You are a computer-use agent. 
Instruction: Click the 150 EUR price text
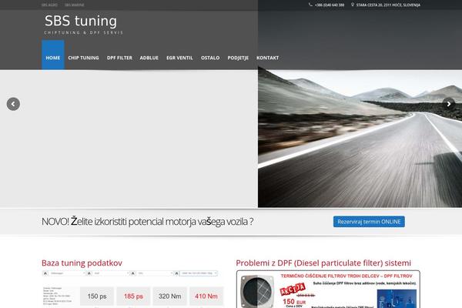[x=294, y=302]
